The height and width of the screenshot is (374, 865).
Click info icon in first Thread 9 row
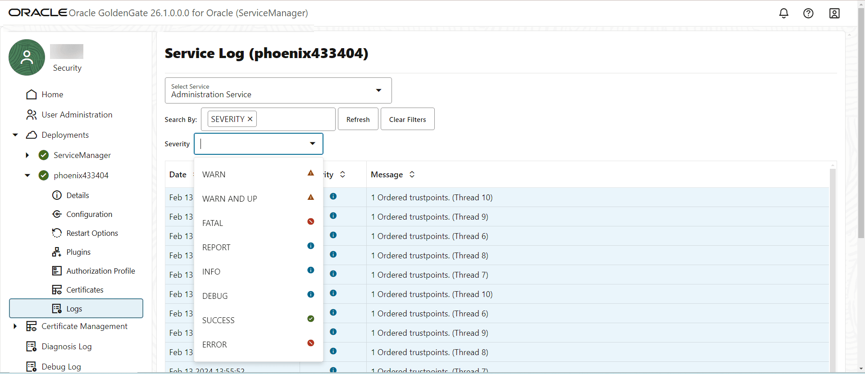click(x=333, y=216)
